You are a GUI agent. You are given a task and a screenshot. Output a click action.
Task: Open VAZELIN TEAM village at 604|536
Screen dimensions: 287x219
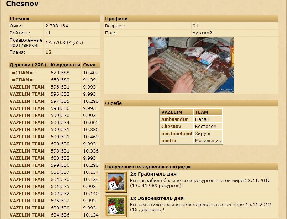point(27,215)
